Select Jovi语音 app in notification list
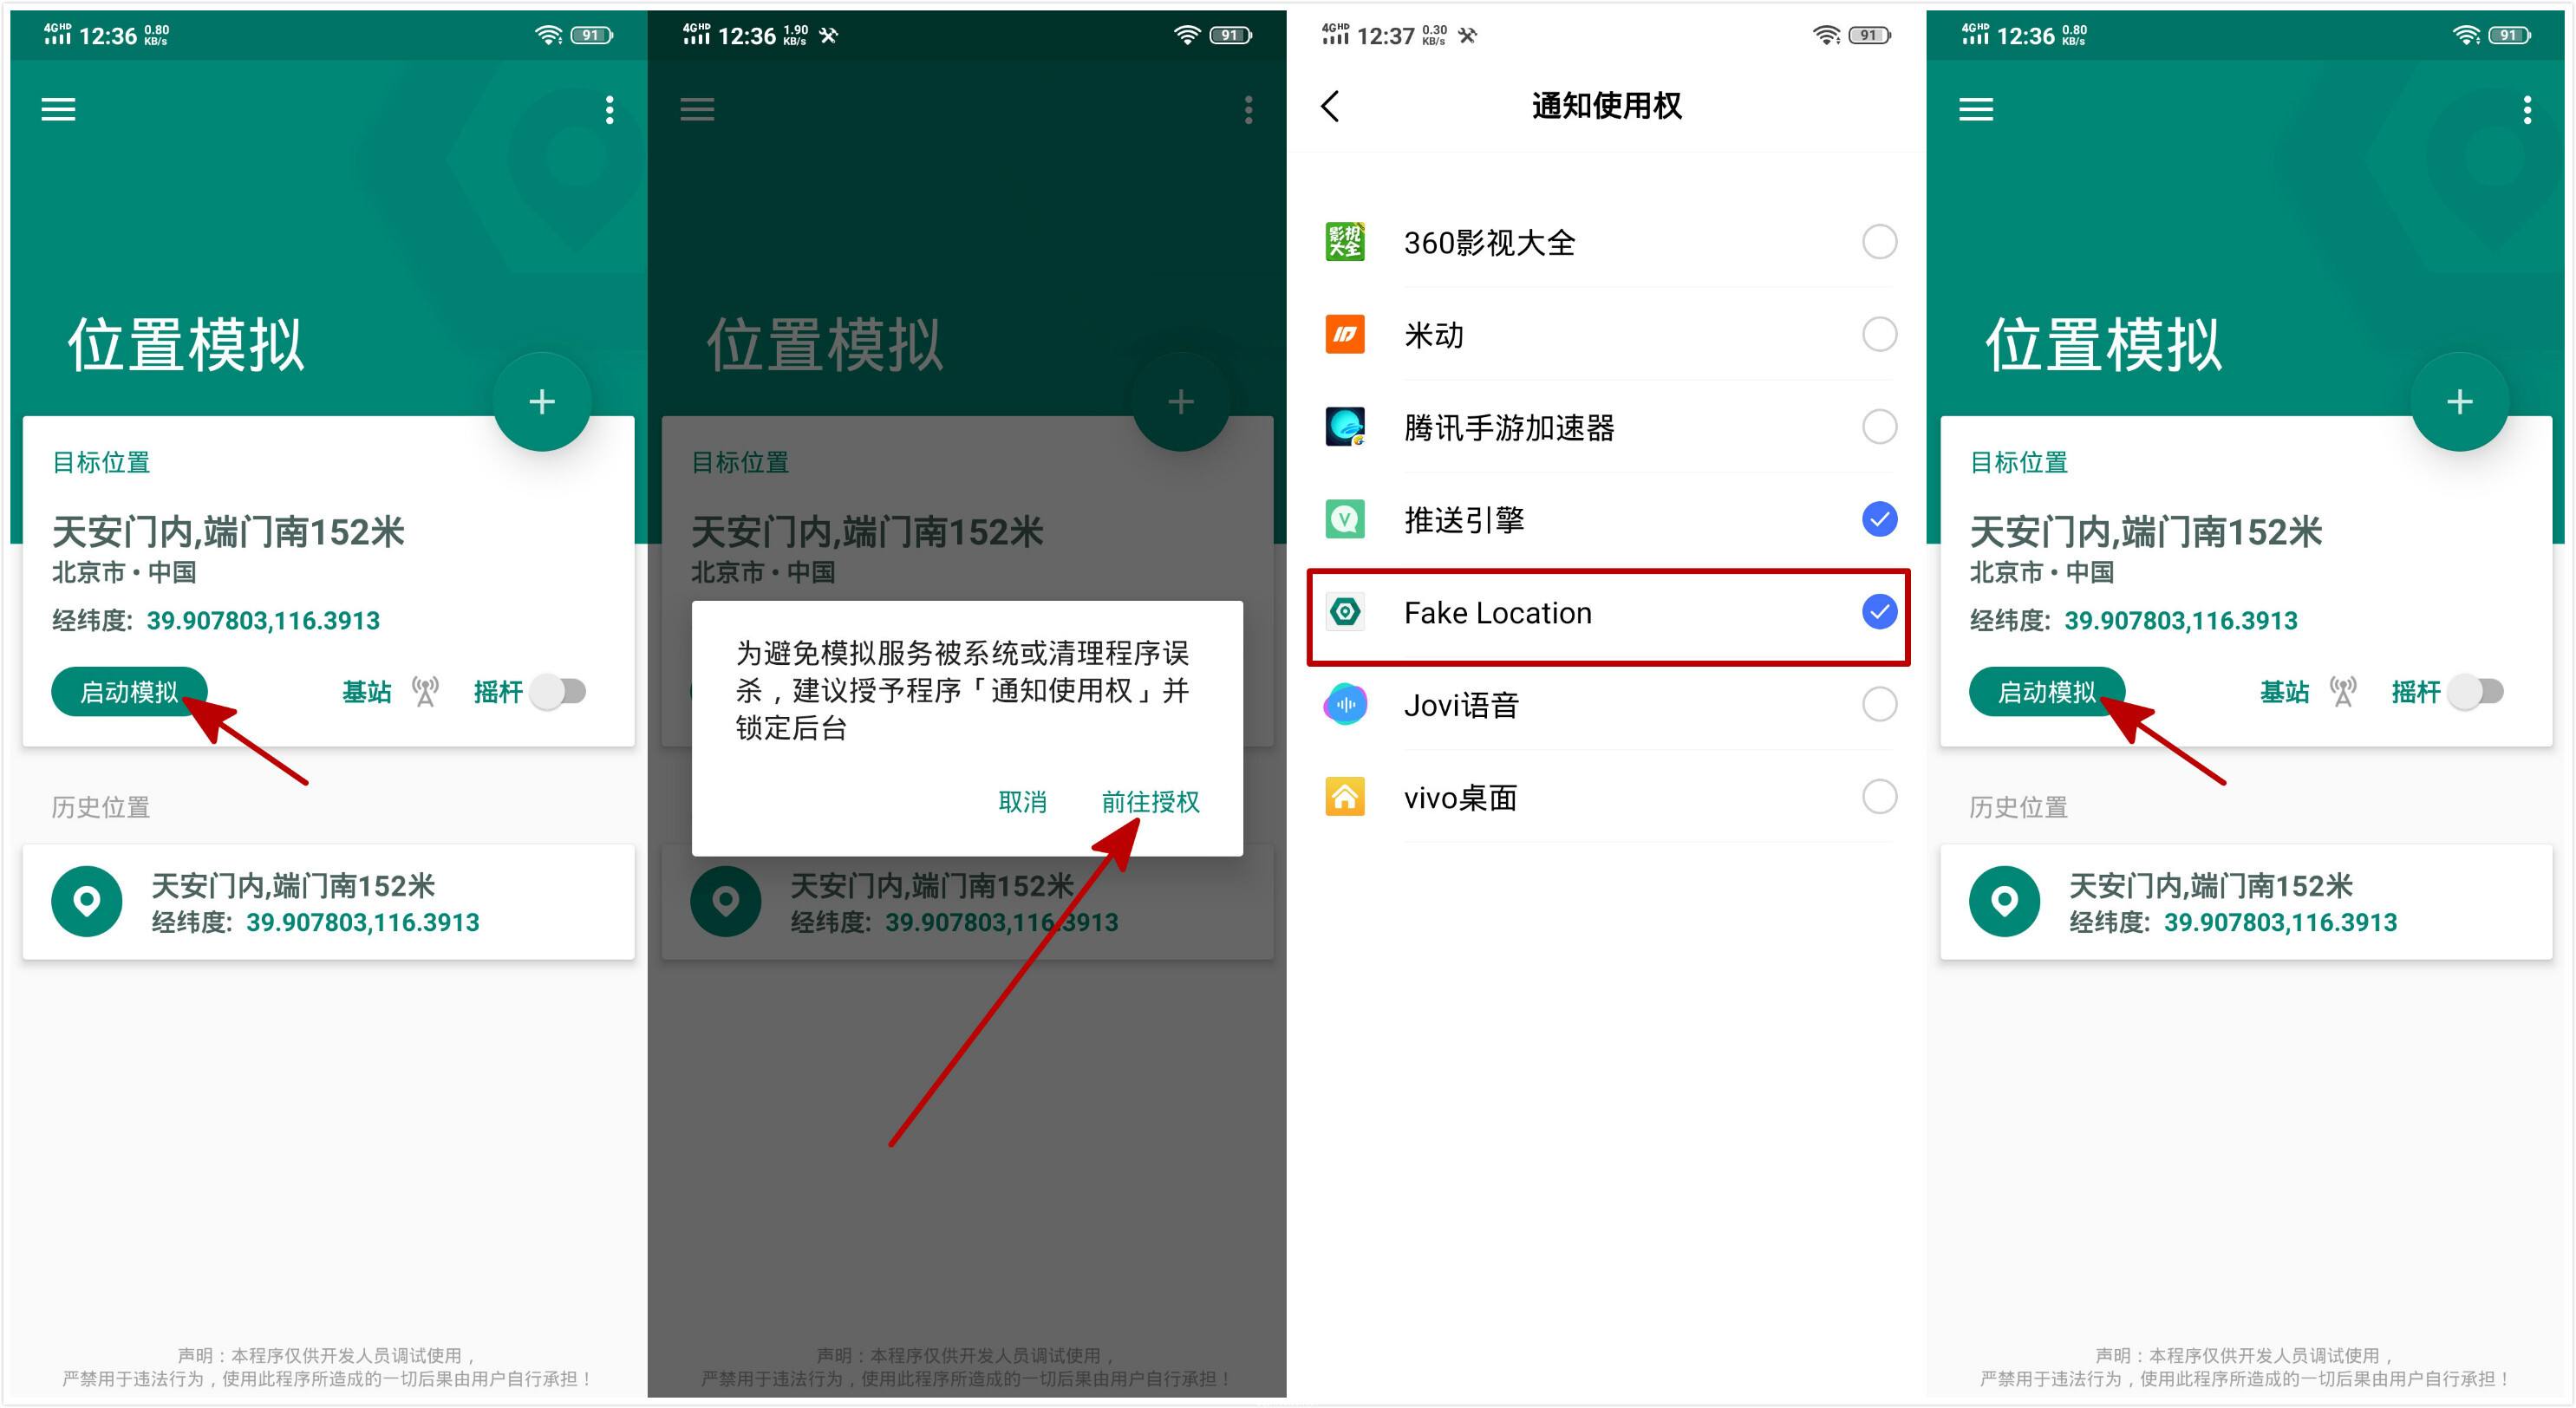 (x=1610, y=706)
